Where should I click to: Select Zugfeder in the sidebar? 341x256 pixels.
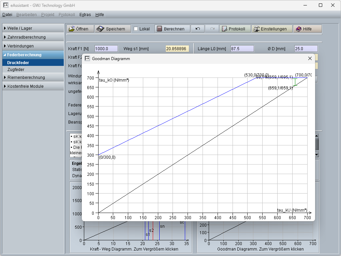click(x=16, y=70)
